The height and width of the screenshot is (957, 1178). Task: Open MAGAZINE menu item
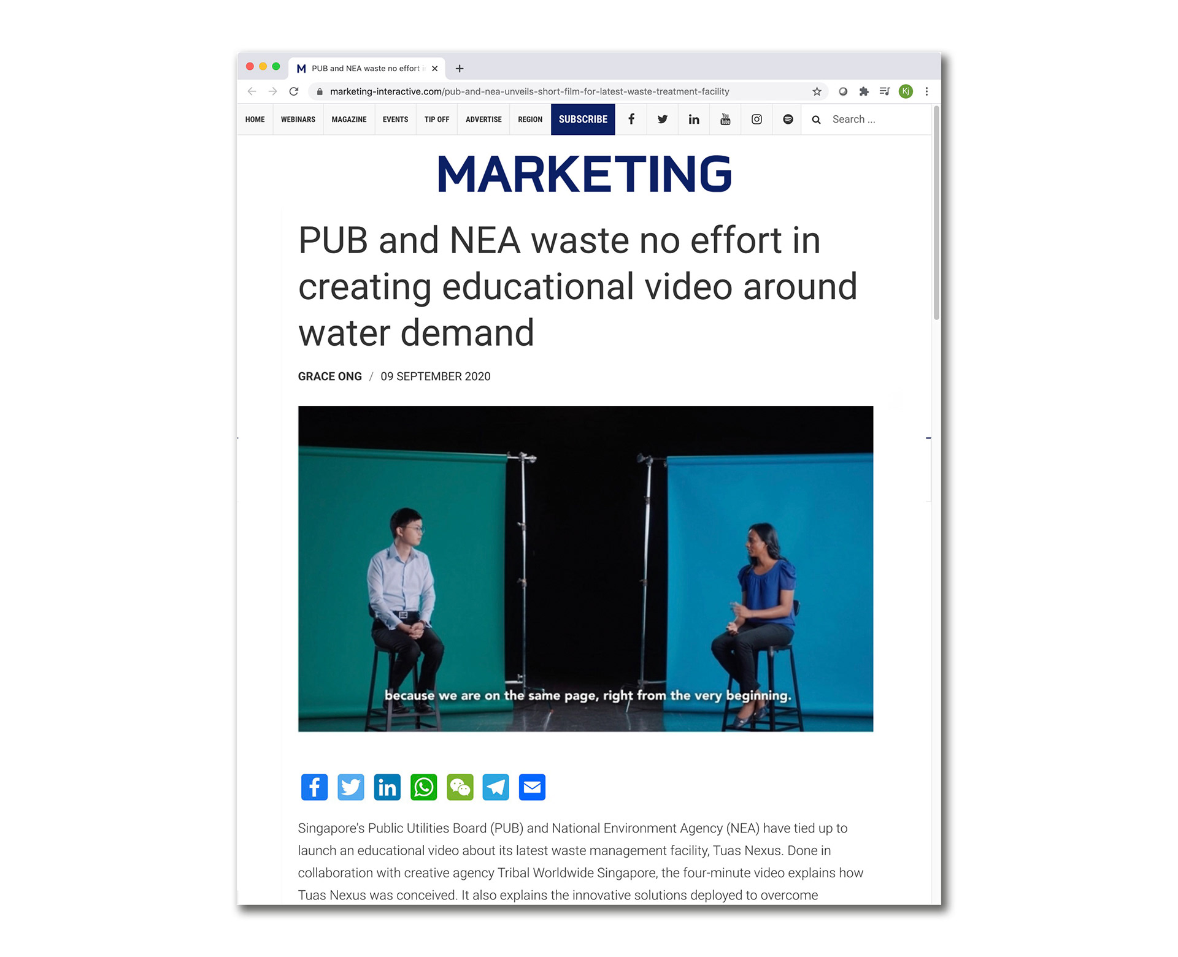pos(349,120)
